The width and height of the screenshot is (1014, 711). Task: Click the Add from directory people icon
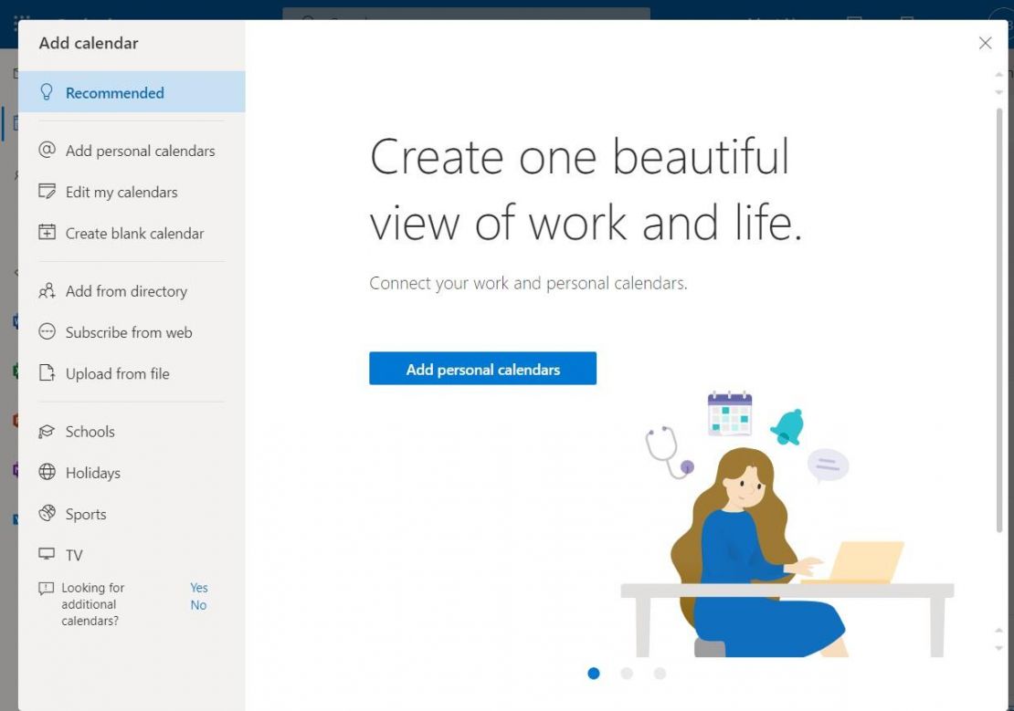pyautogui.click(x=47, y=290)
